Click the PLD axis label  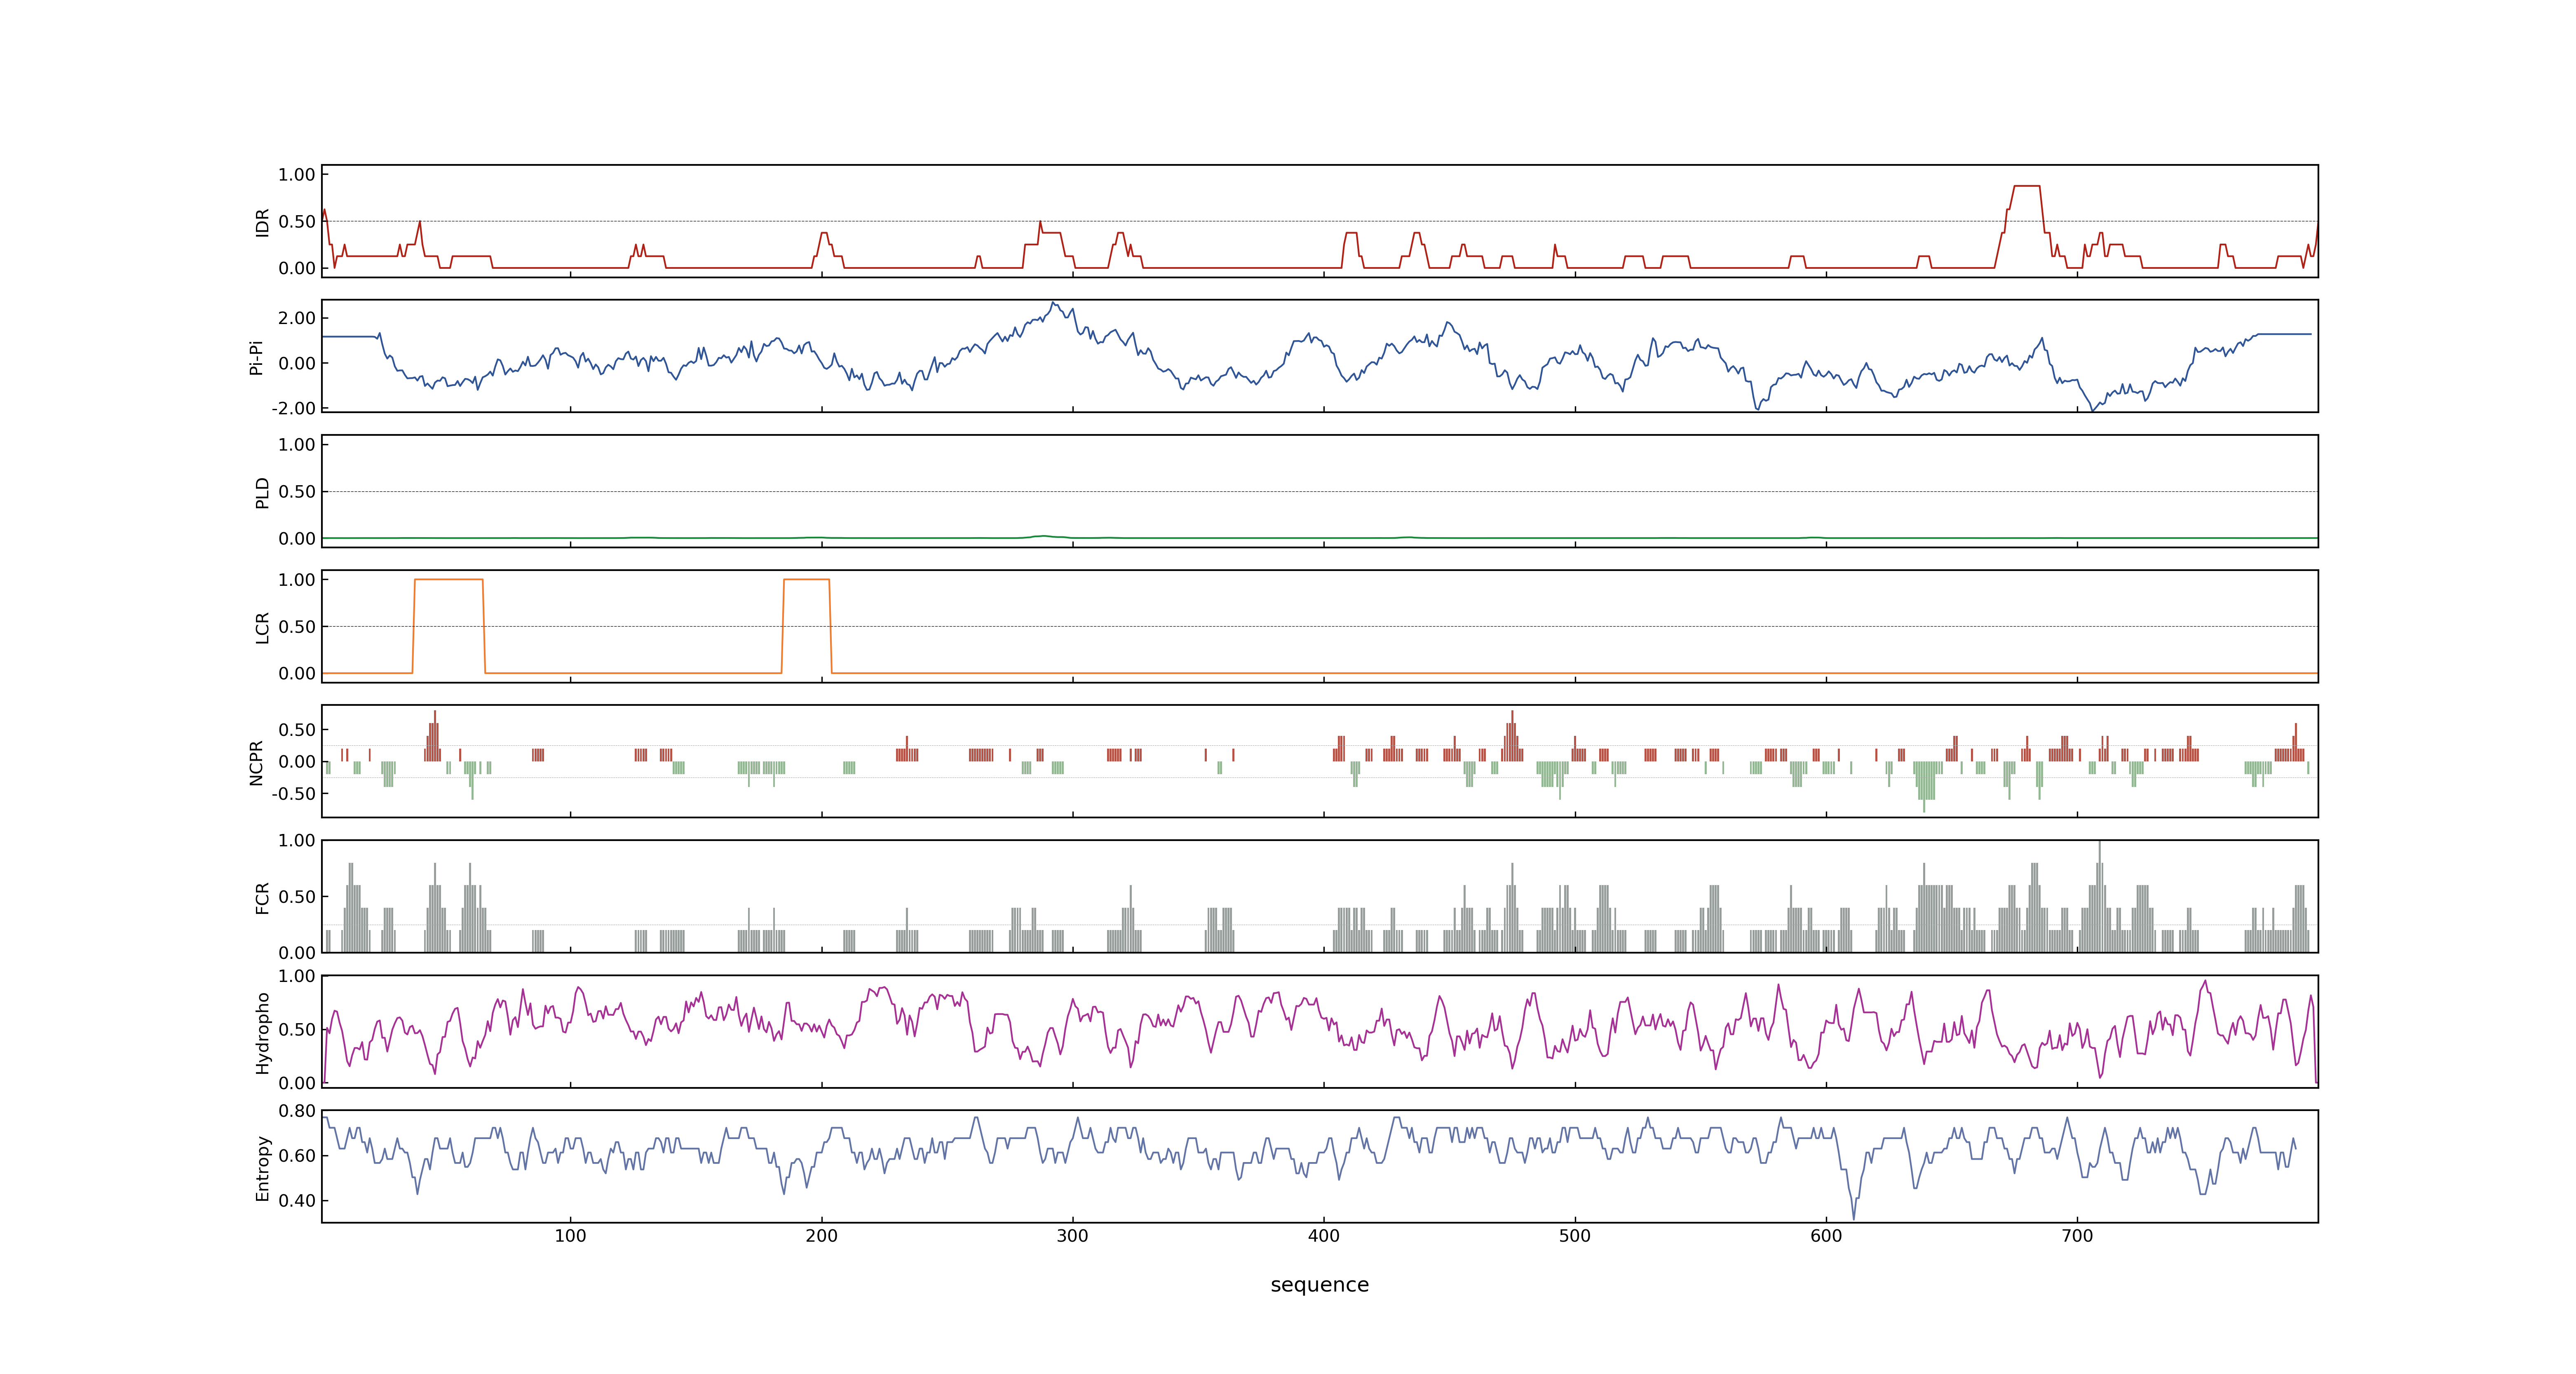coord(262,492)
